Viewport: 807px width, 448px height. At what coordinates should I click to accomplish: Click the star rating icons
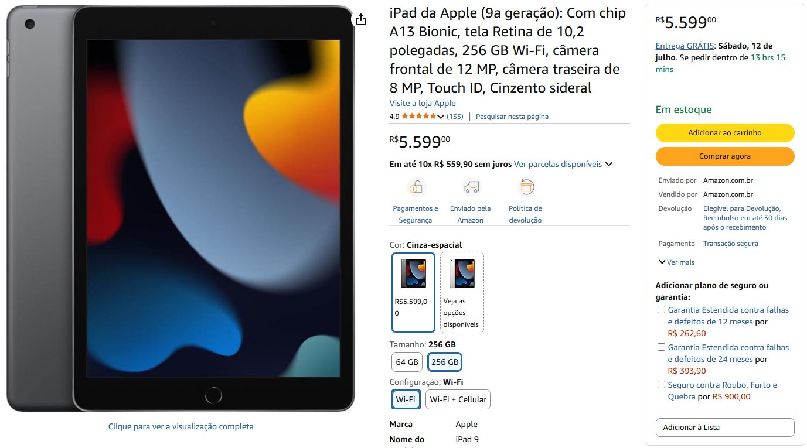pos(419,117)
